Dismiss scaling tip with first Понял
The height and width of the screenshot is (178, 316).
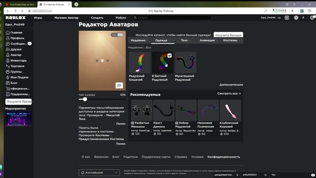(120, 124)
